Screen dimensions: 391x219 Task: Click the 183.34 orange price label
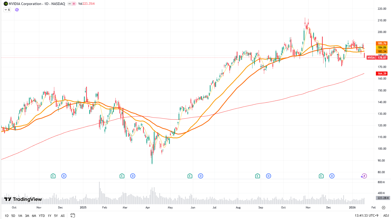coord(382,51)
